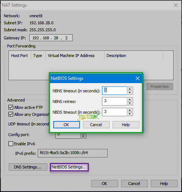Increase NBNS retries with up arrow
182x192 pixels.
(130, 99)
